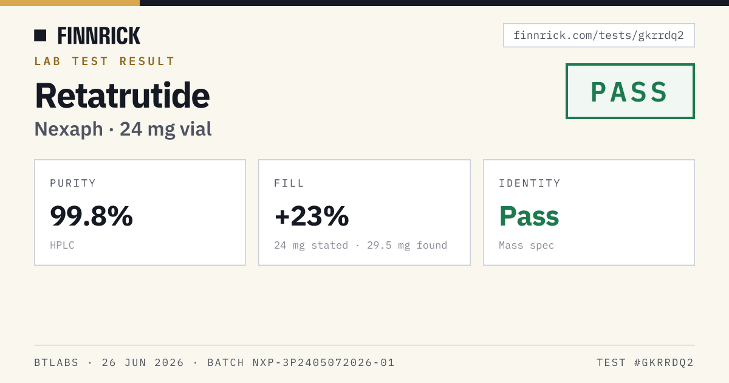729x383 pixels.
Task: Open the finnrick.com/tests/gkrrdq2 URL box
Action: [598, 35]
